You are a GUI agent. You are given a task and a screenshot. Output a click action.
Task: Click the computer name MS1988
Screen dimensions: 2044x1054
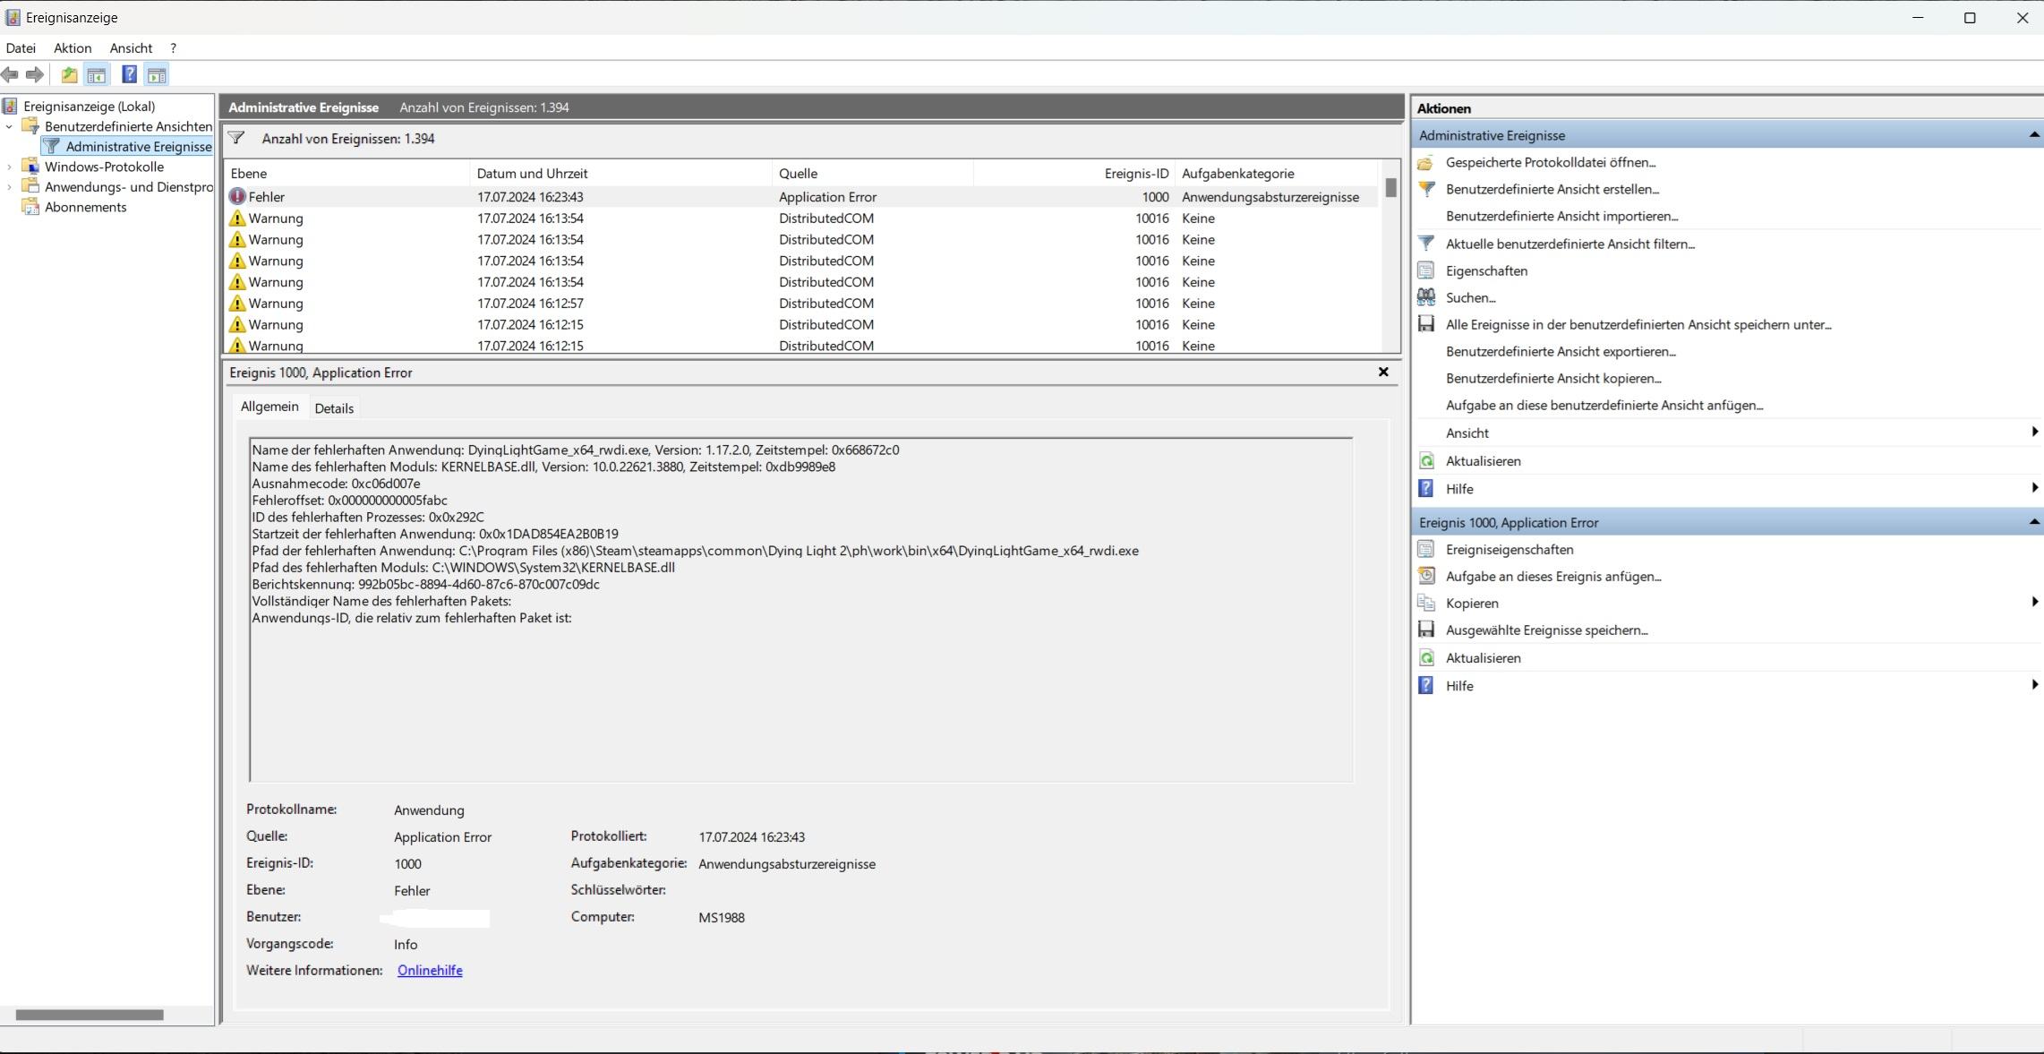(x=722, y=918)
